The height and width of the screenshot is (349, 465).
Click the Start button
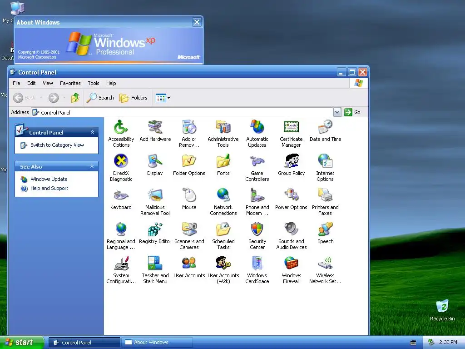tap(22, 343)
